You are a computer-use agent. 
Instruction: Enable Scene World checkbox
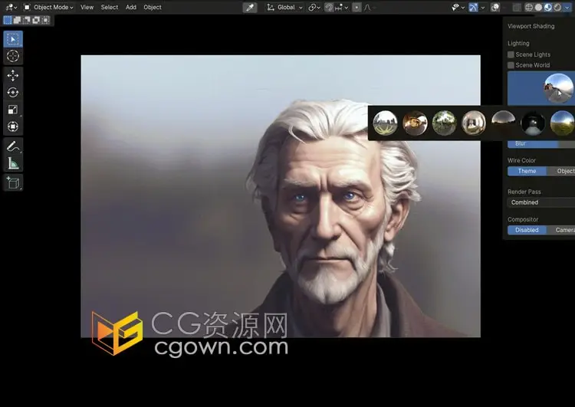point(511,65)
